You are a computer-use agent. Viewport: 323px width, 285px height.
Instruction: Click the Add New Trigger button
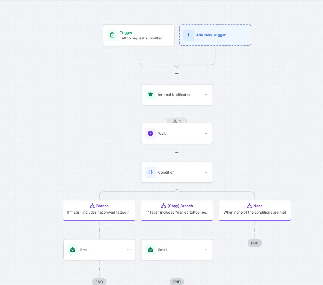tap(215, 35)
